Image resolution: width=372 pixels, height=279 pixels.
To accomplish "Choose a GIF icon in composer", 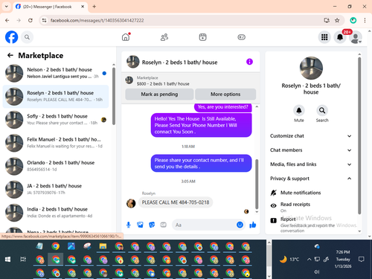I will 163,225.
